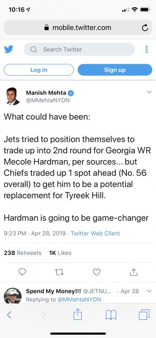Click the Sign up button

[115, 70]
